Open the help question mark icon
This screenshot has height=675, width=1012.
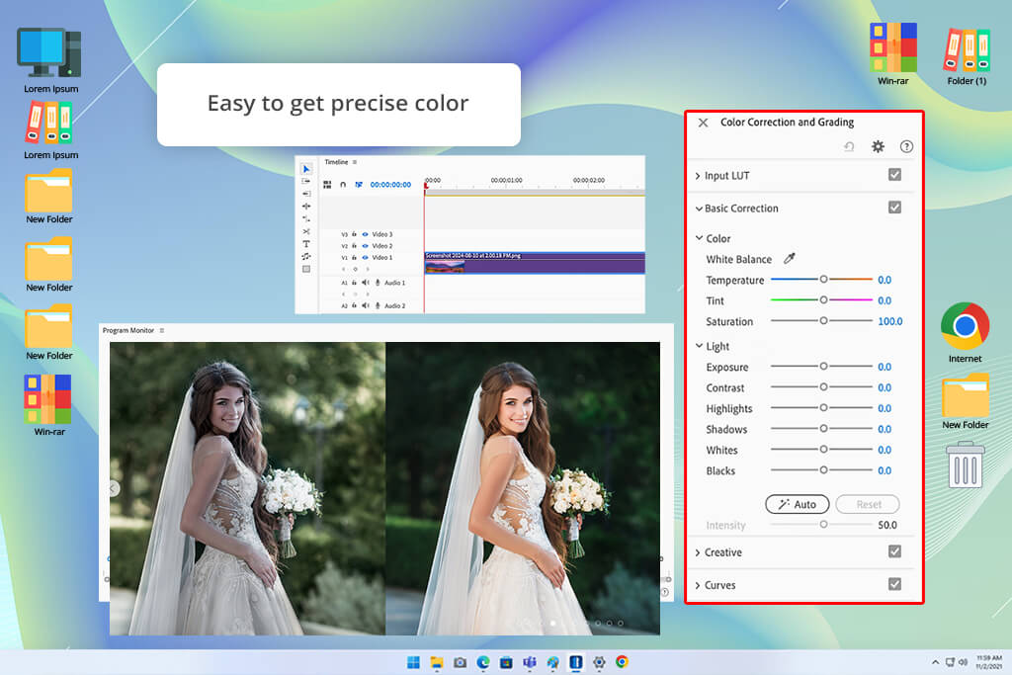point(906,146)
